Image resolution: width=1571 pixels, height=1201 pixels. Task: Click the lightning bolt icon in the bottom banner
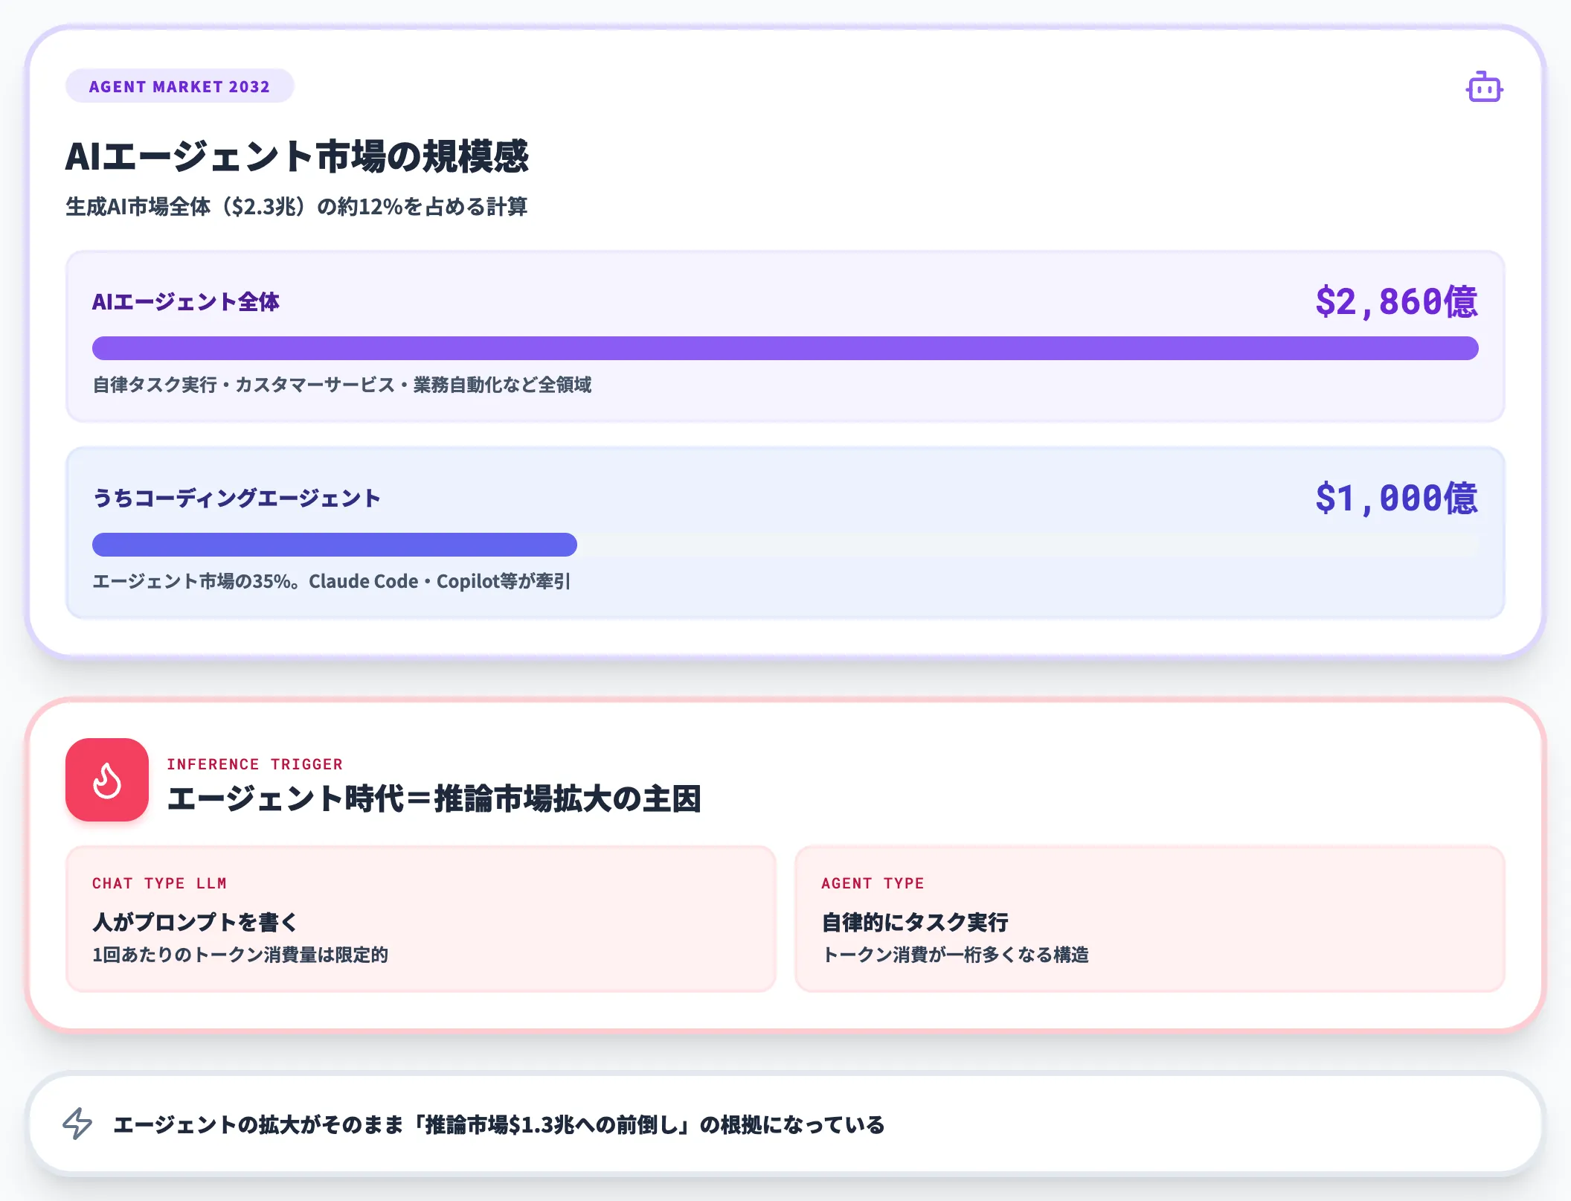click(x=77, y=1124)
